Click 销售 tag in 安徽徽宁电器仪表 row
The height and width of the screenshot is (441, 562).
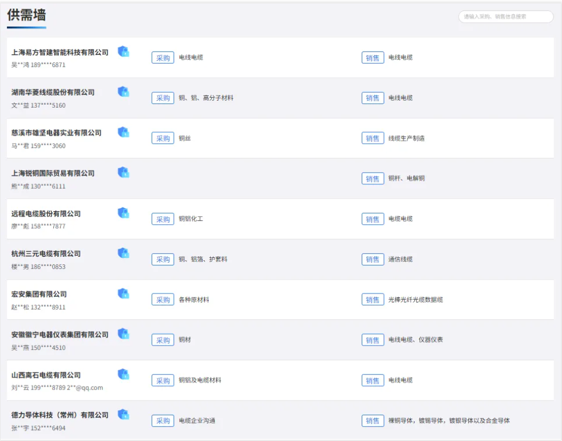click(373, 340)
